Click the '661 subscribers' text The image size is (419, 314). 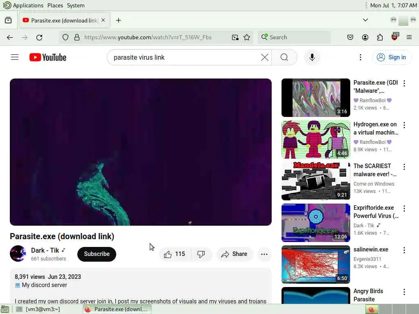click(48, 259)
